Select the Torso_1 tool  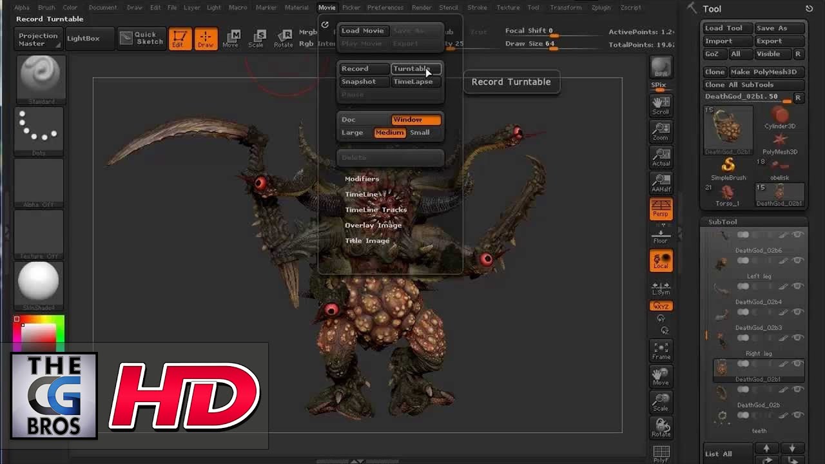[728, 195]
